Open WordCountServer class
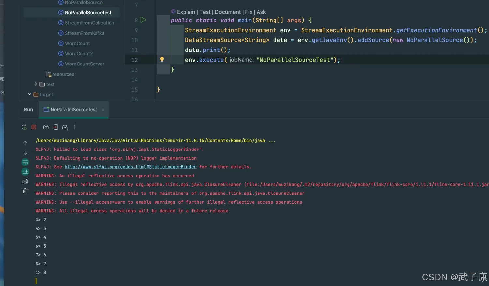Viewport: 489px width, 286px height. click(81, 64)
